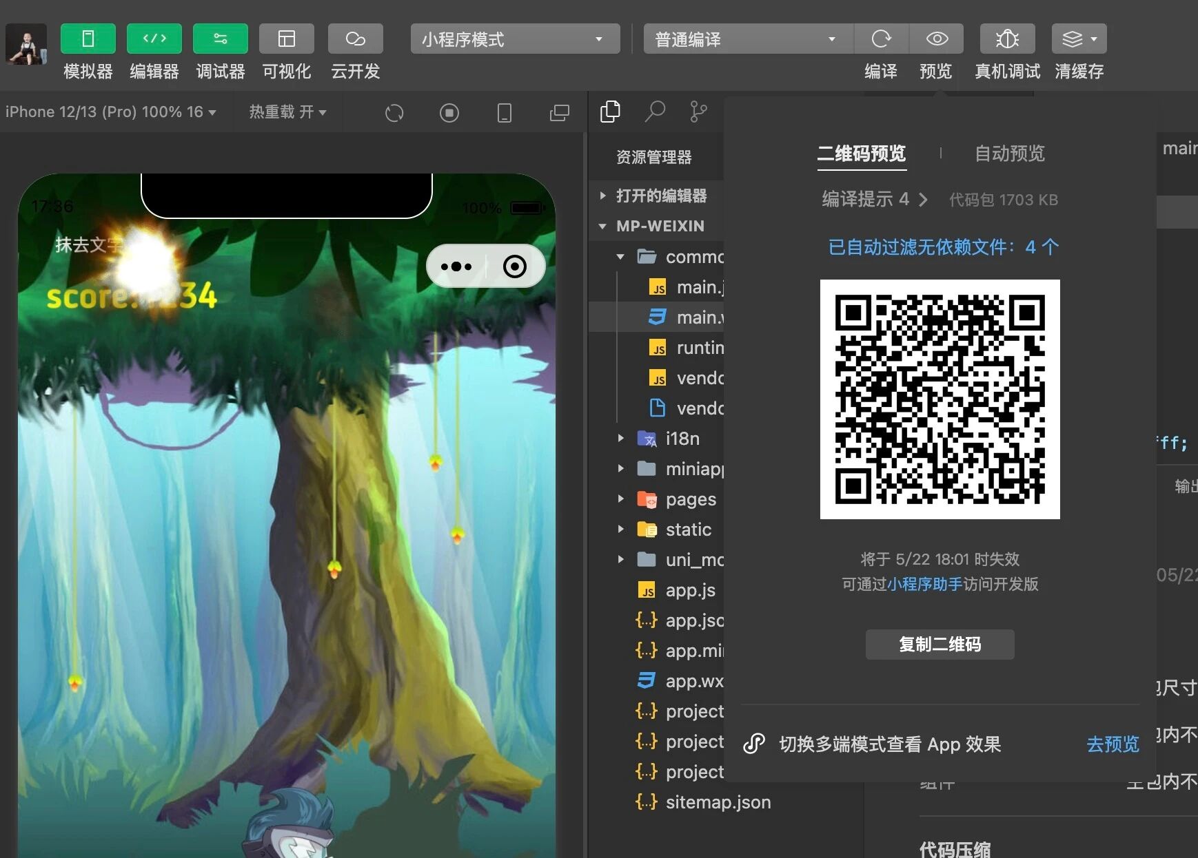Click the preview label text
The width and height of the screenshot is (1198, 858).
coord(936,72)
